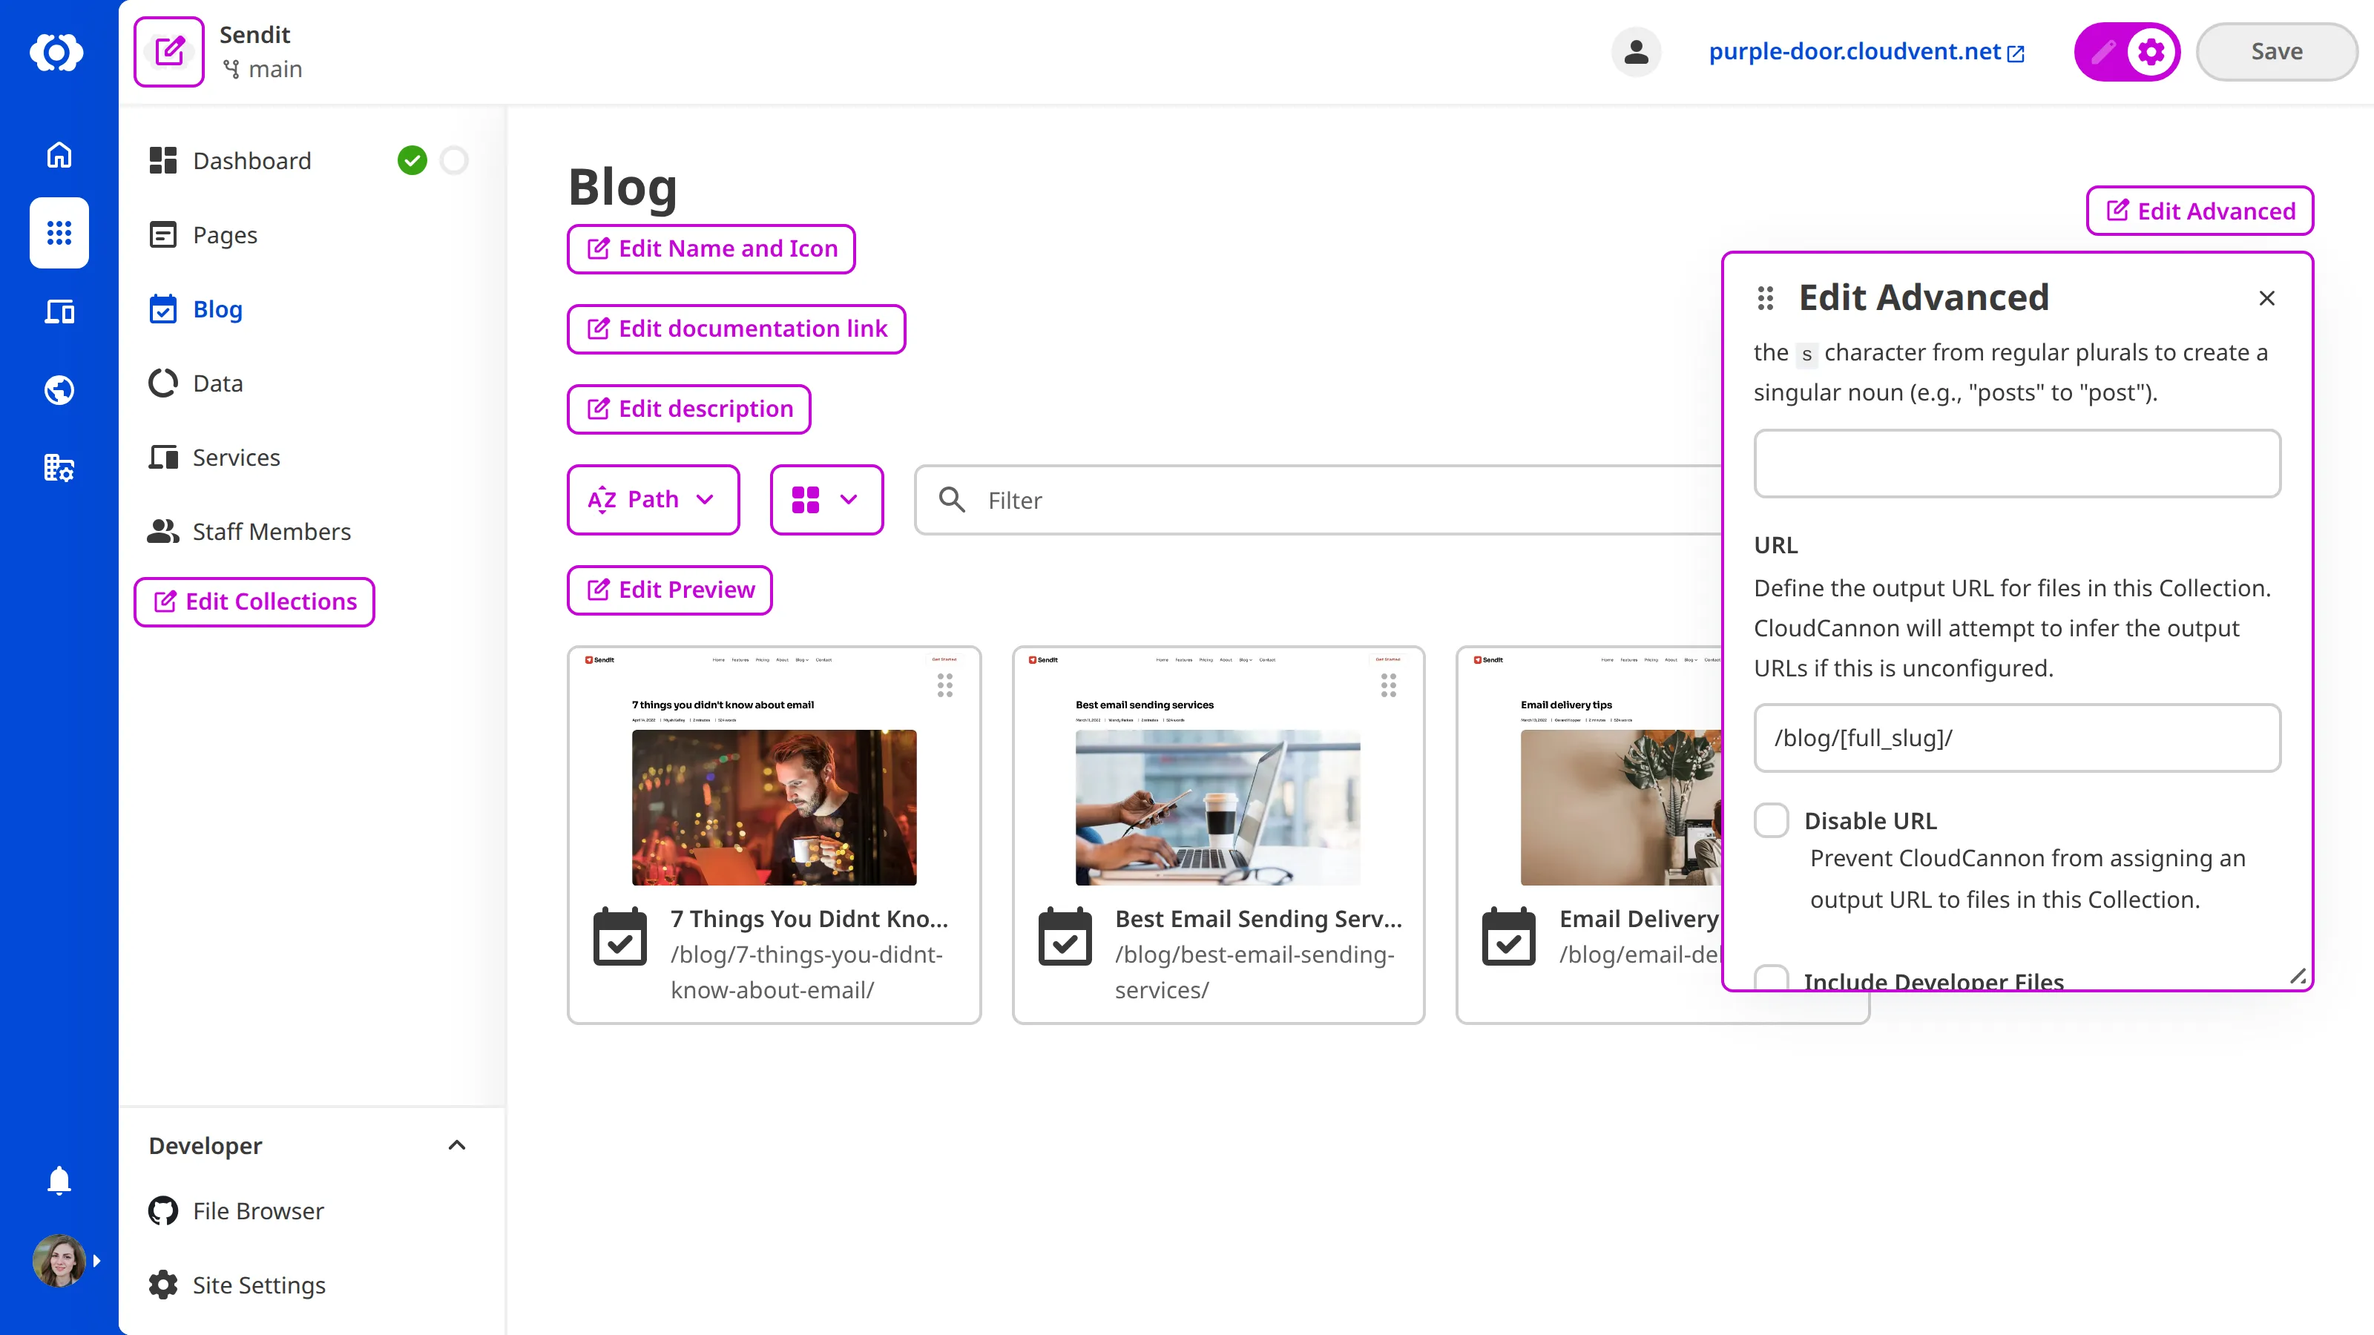
Task: Collapse the Developer section
Action: 456,1145
